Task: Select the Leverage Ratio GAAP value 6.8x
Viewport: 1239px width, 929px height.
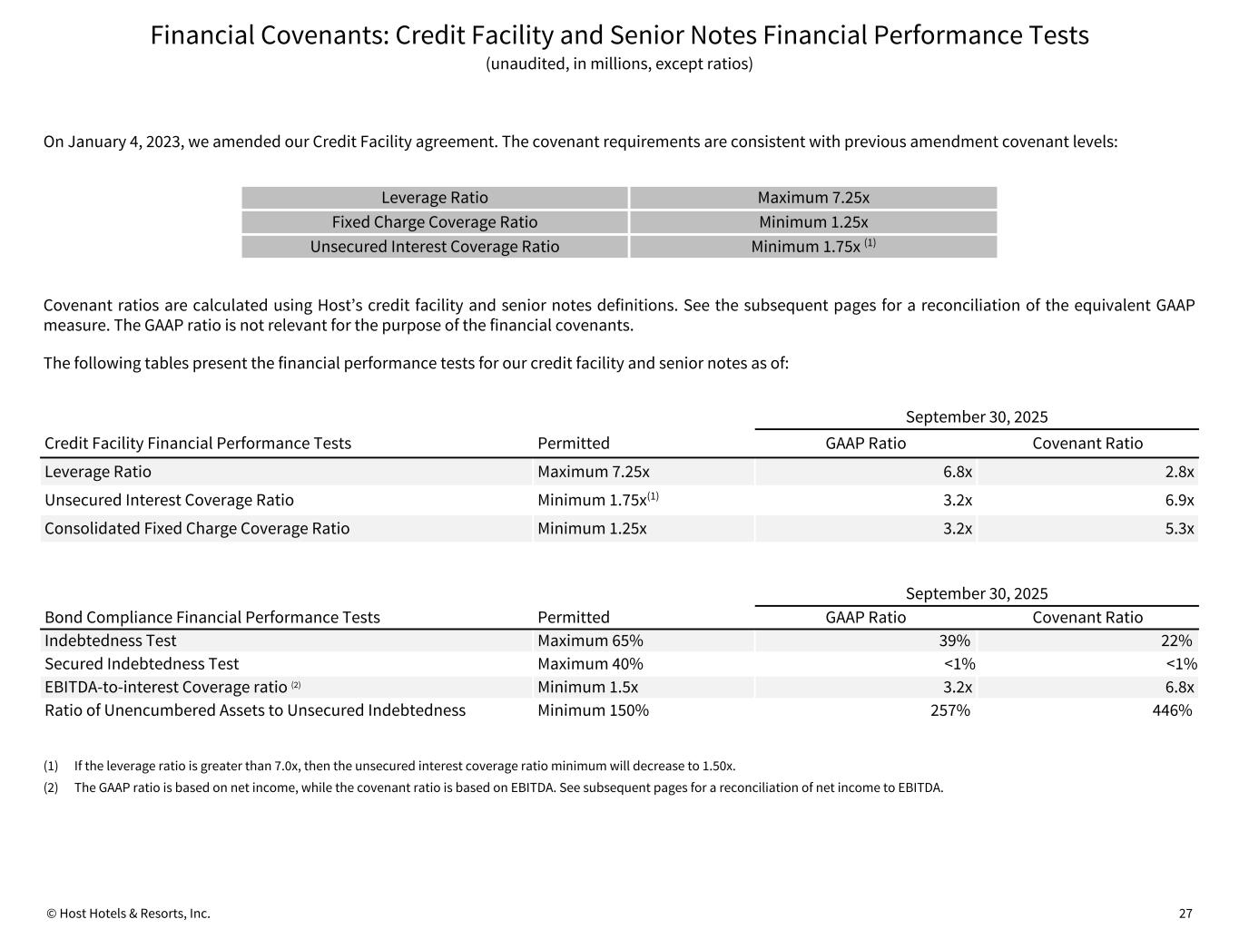Action: click(x=957, y=472)
